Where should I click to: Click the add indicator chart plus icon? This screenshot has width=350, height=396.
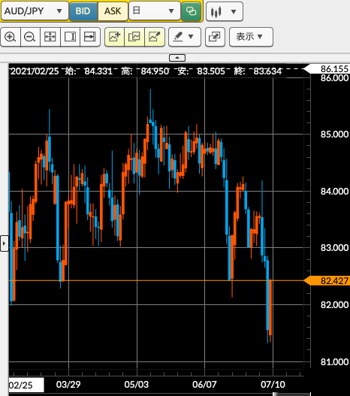point(115,37)
